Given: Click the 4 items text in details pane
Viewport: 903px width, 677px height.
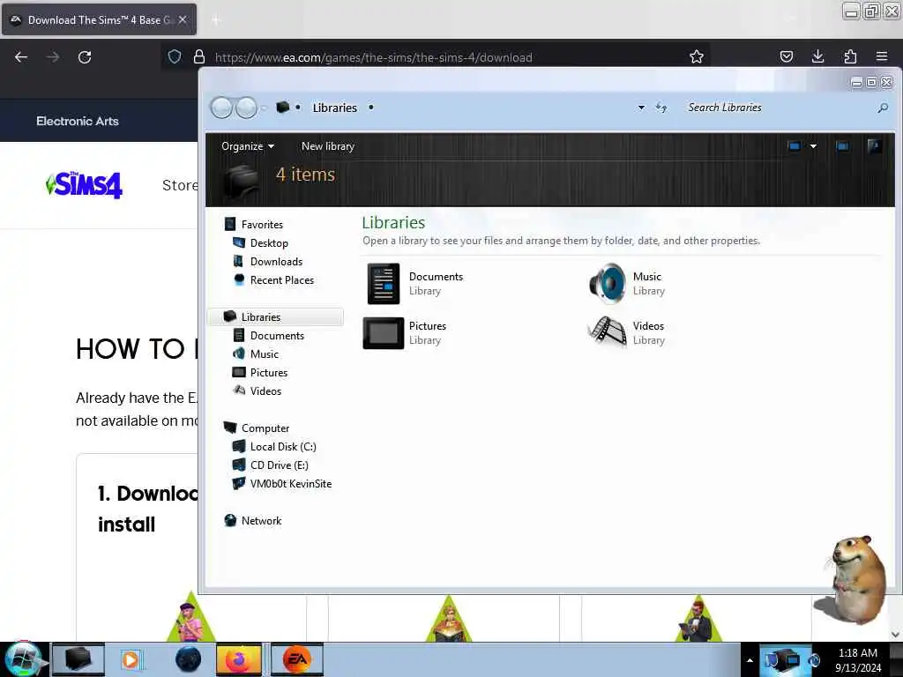Looking at the screenshot, I should (305, 175).
